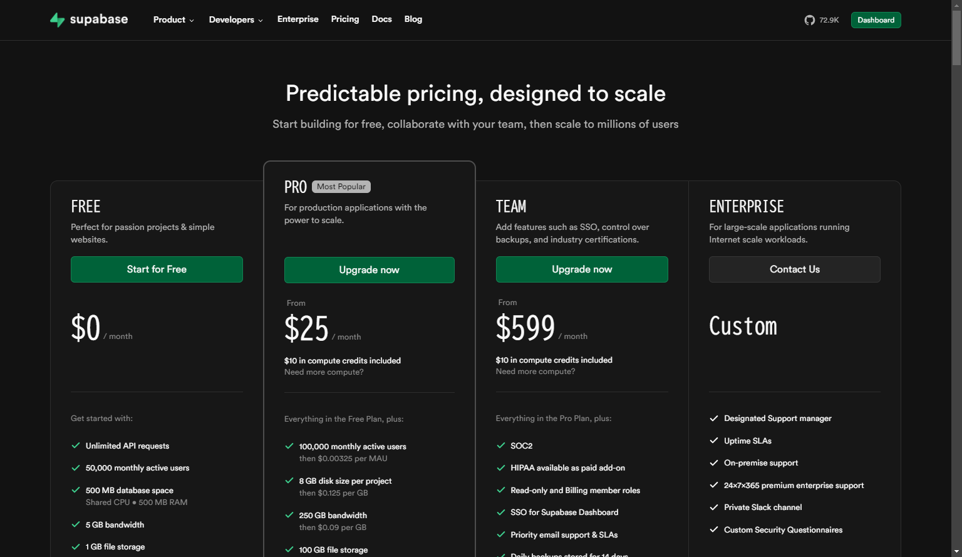962x557 pixels.
Task: Click checkmark beside Designated Support manager
Action: coord(713,418)
